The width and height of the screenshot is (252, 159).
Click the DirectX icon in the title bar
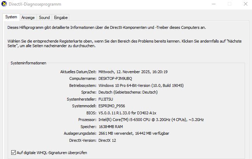(4, 4)
